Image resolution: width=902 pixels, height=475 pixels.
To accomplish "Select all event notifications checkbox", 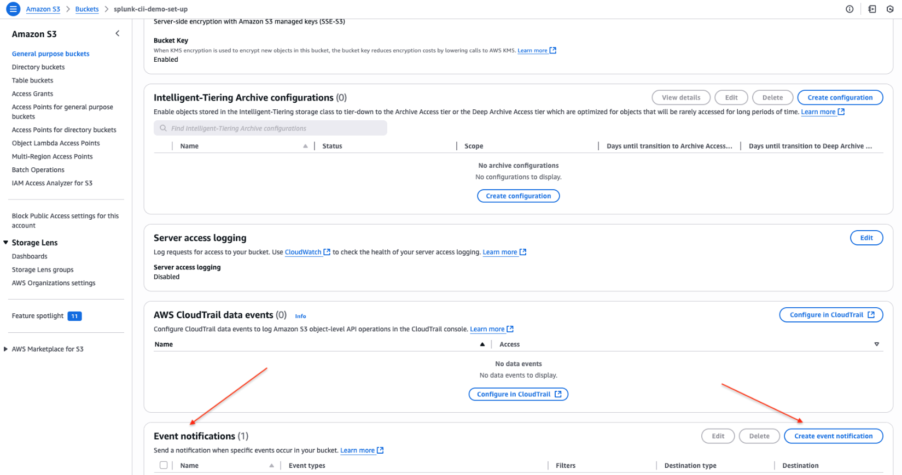I will pyautogui.click(x=164, y=465).
